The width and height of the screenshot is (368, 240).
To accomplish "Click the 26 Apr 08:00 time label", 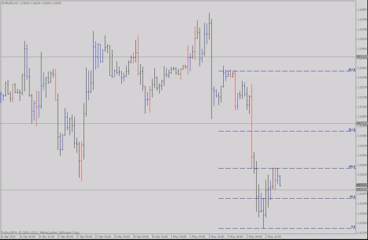I will pyautogui.click(x=27, y=236).
